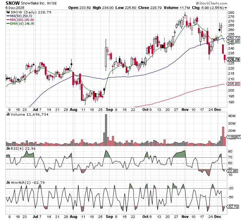Click the Wm%R(2) -82.79 legend text

28,182
